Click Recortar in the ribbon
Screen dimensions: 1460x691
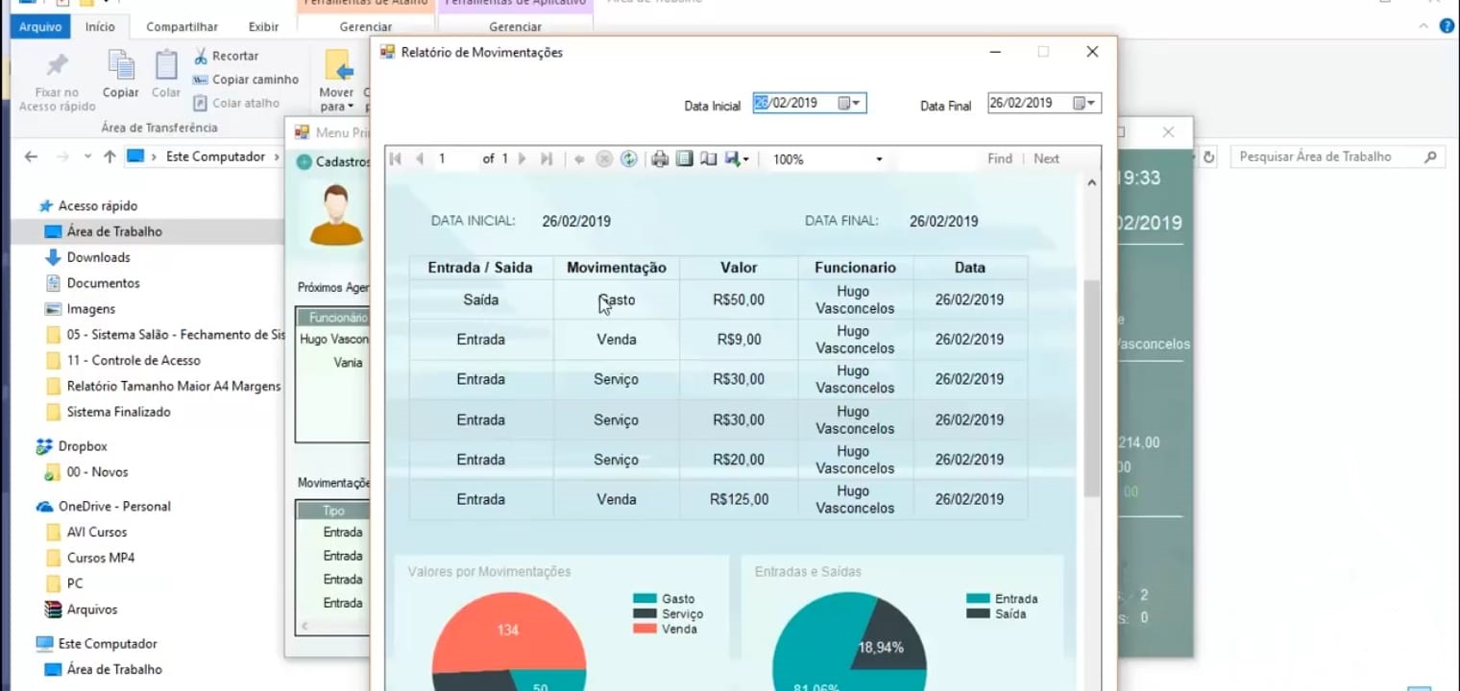coord(226,57)
